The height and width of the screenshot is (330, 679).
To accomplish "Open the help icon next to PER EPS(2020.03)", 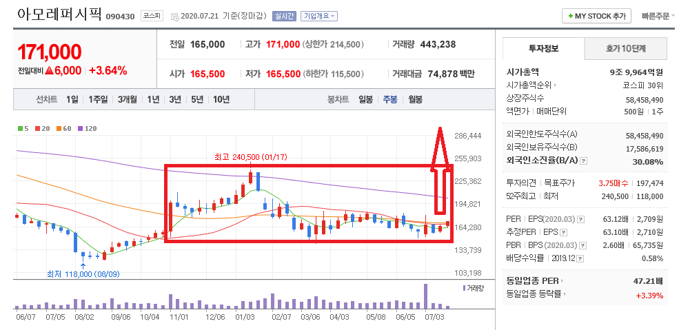I will pos(581,219).
